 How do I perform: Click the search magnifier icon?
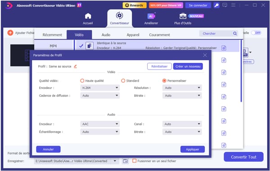(235, 34)
